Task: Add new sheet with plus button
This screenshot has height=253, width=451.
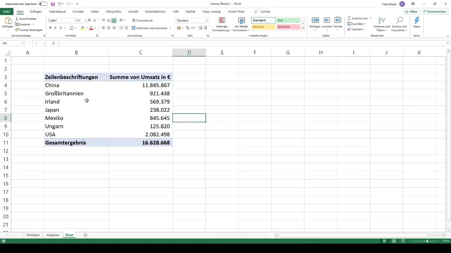Action: click(85, 235)
